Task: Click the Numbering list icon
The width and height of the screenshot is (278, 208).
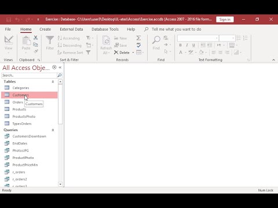Action: click(x=246, y=38)
